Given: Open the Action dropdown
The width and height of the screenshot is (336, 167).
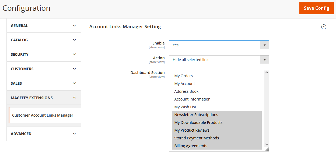Looking at the screenshot, I should pos(219,60).
